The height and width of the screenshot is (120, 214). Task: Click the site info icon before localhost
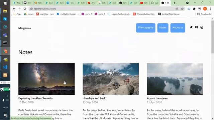tap(31, 9)
